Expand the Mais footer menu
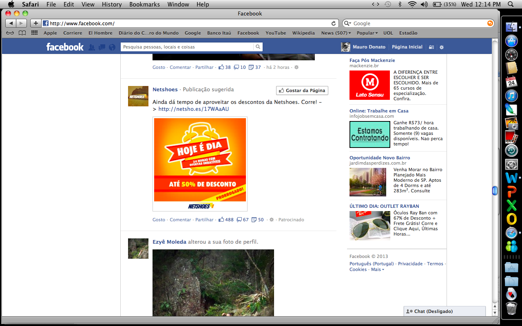The image size is (522, 326). [377, 269]
